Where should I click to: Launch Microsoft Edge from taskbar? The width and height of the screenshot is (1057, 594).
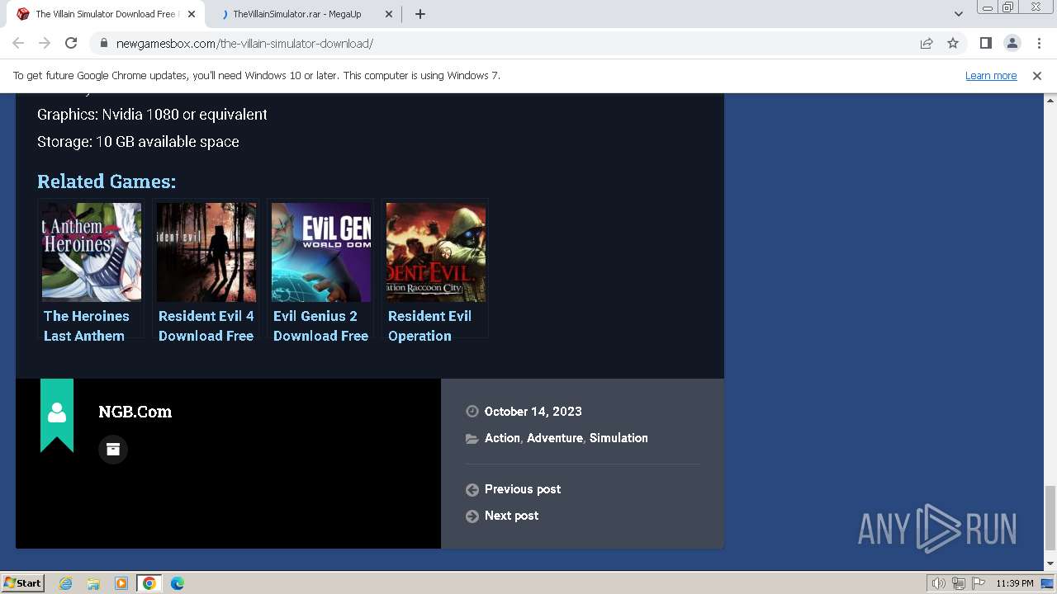click(x=178, y=583)
